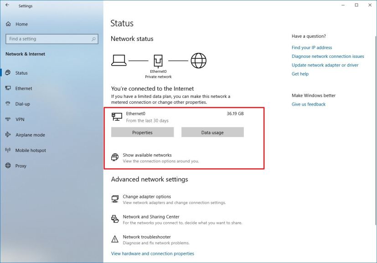
Task: Select the Show available networks globe icon
Action: (x=115, y=157)
